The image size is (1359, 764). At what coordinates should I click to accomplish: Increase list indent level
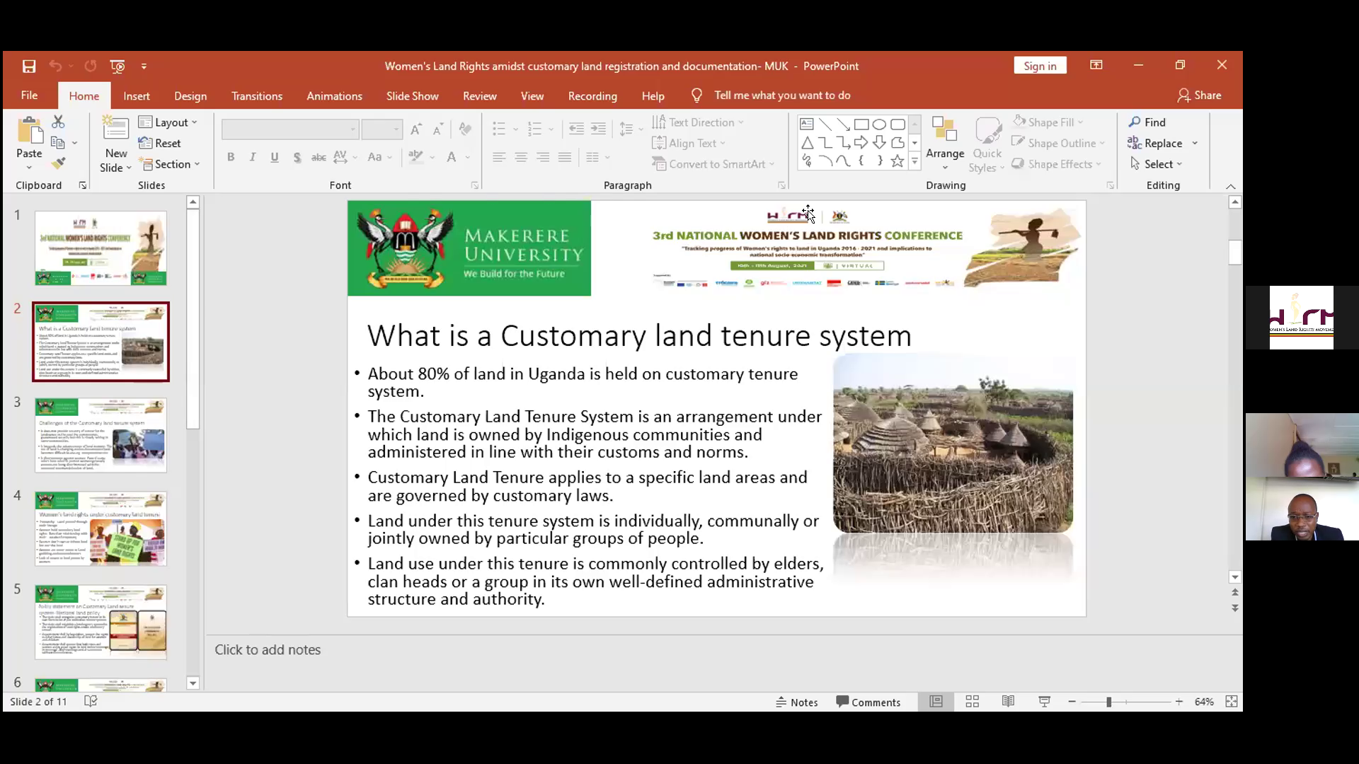[599, 129]
